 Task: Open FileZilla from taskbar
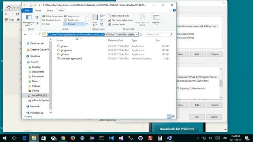click(x=150, y=138)
